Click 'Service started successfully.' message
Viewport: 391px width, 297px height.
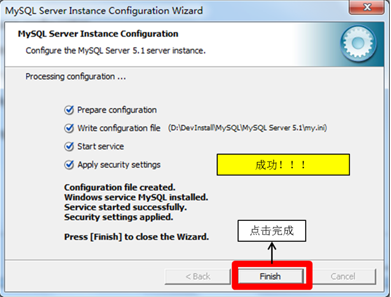[x=125, y=207]
